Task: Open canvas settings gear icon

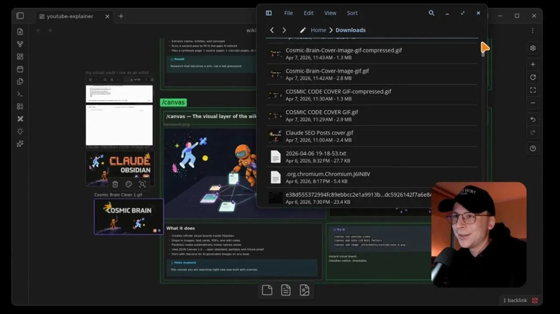Action: (533, 48)
